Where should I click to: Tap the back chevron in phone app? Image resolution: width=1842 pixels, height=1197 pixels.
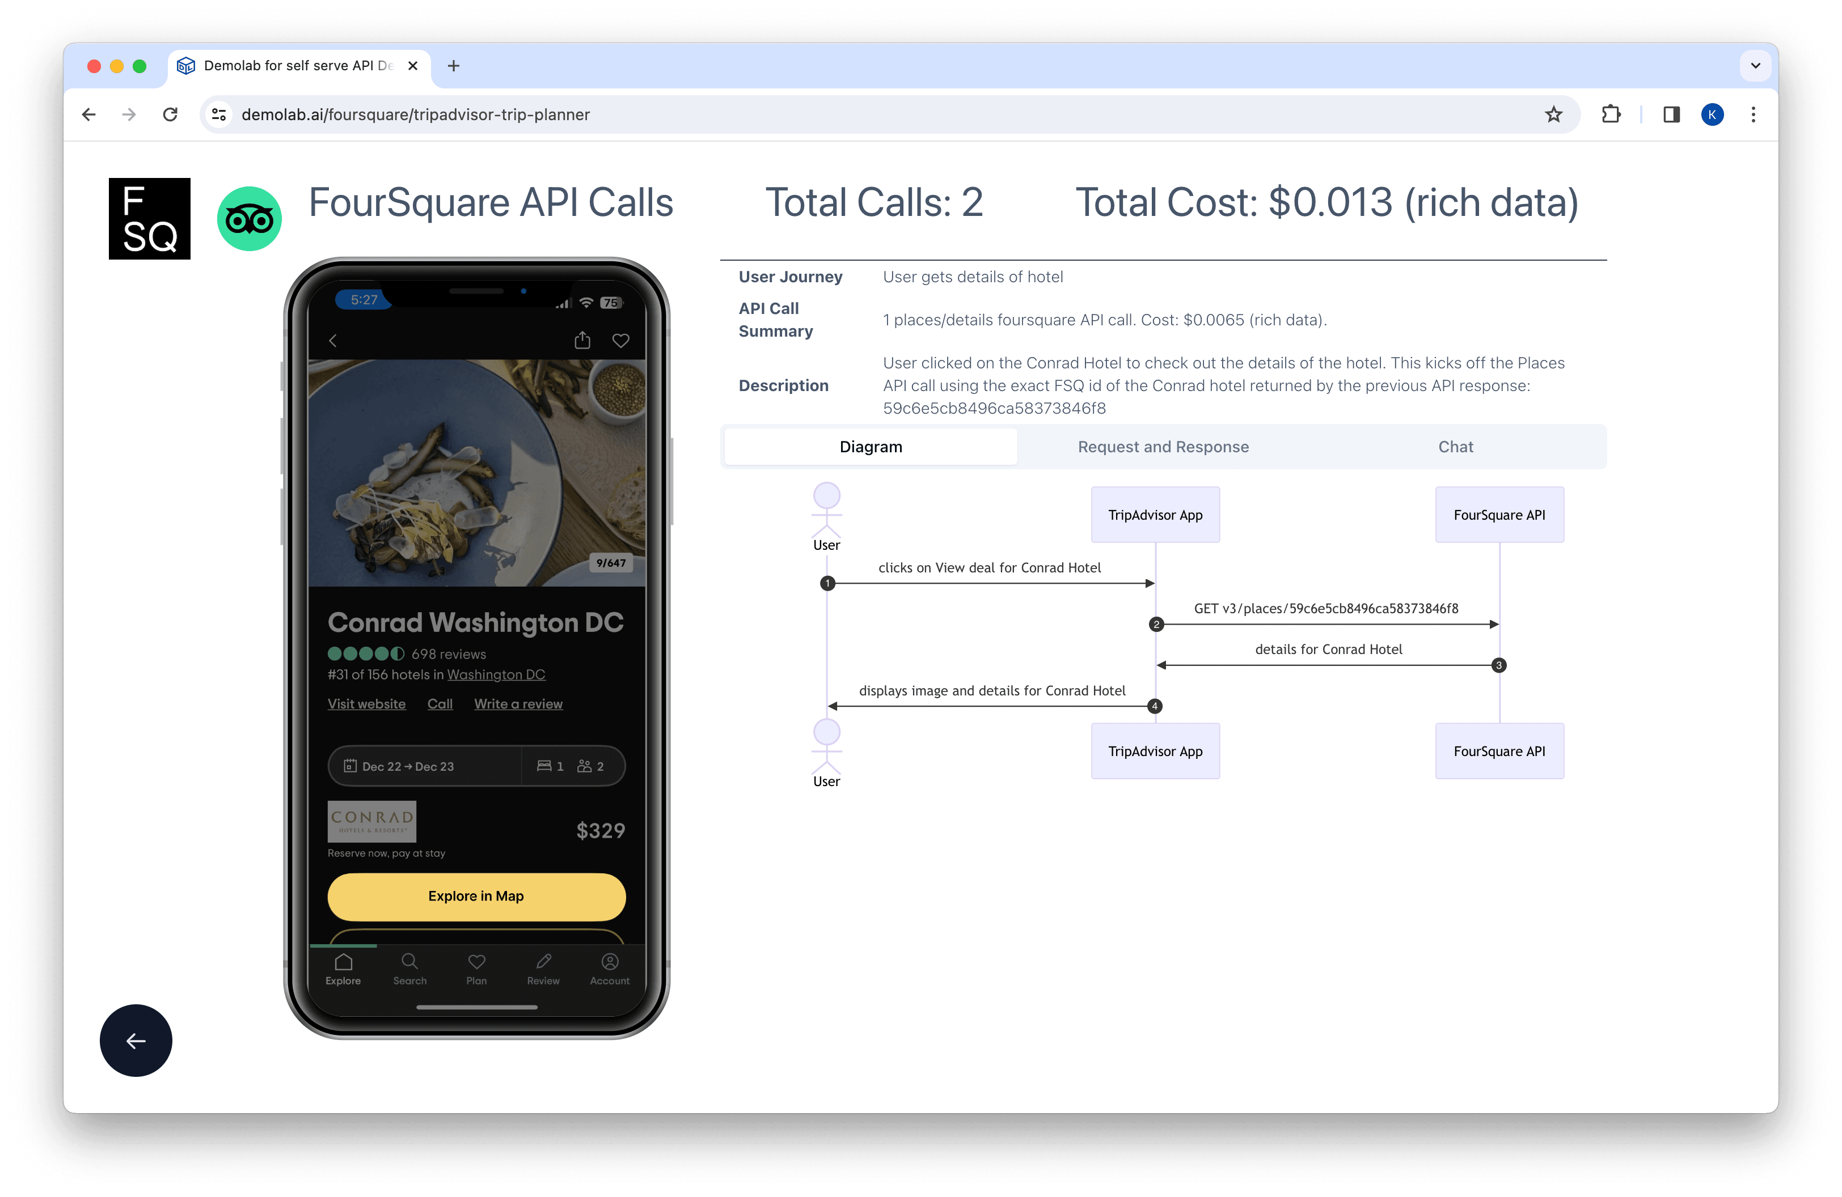333,340
